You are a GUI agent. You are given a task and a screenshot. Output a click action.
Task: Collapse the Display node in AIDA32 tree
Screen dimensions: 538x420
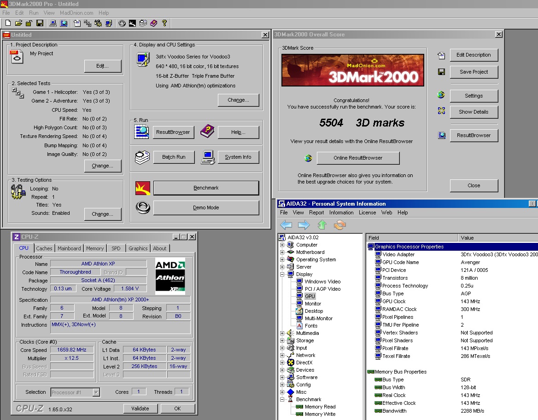coord(282,275)
